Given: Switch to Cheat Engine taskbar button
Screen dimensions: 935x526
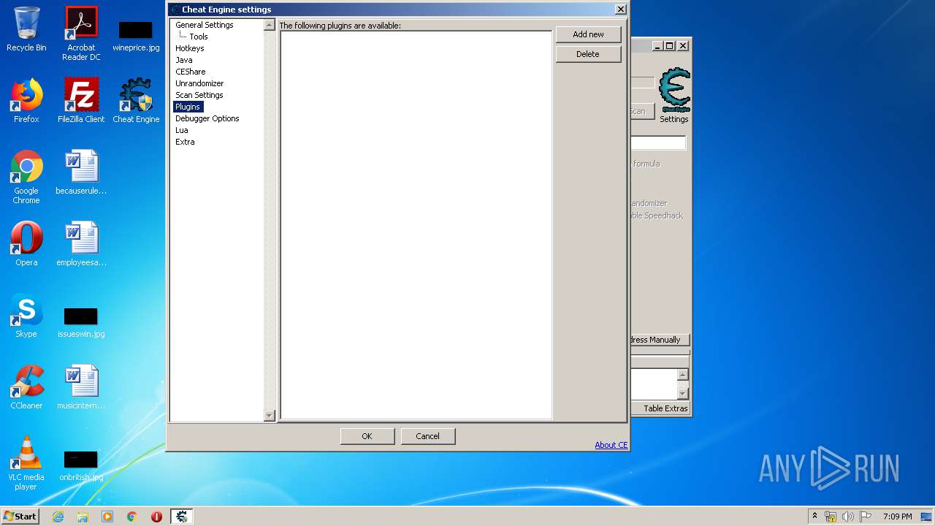Looking at the screenshot, I should 181,517.
